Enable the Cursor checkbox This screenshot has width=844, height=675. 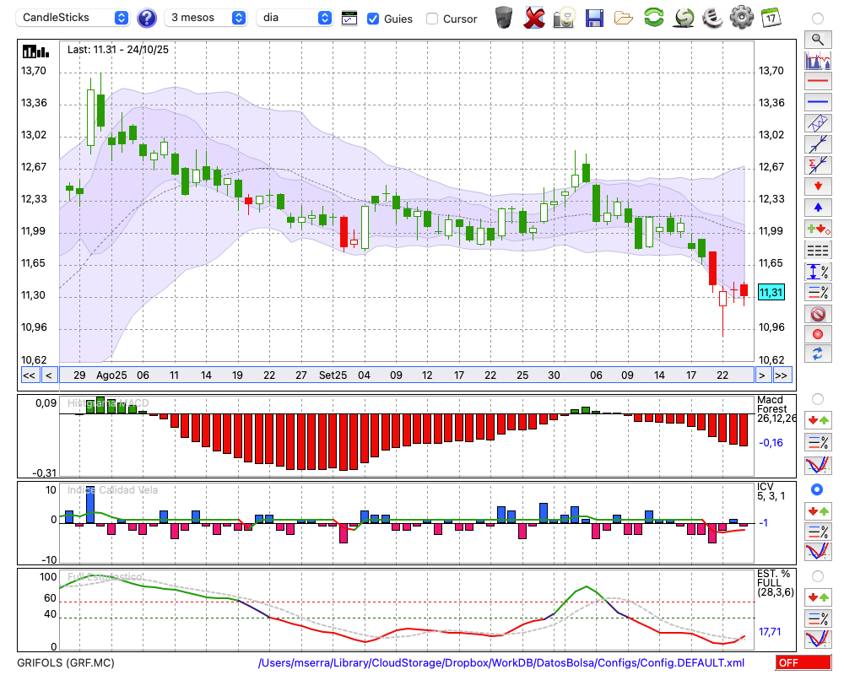(432, 19)
